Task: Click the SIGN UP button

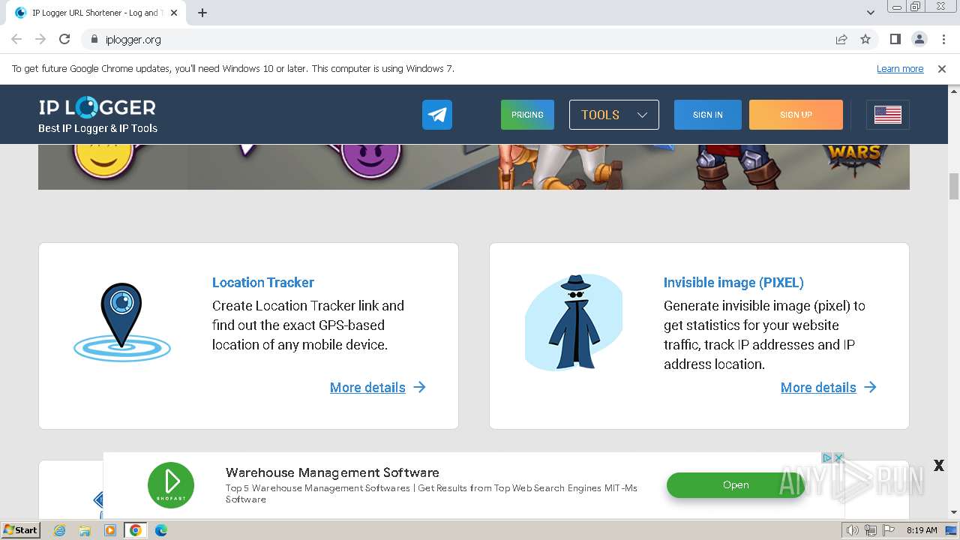Action: point(796,115)
